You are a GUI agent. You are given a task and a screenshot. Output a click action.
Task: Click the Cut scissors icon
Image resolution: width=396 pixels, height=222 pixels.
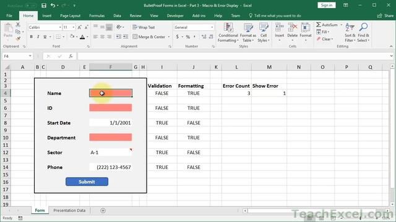[x=18, y=25]
